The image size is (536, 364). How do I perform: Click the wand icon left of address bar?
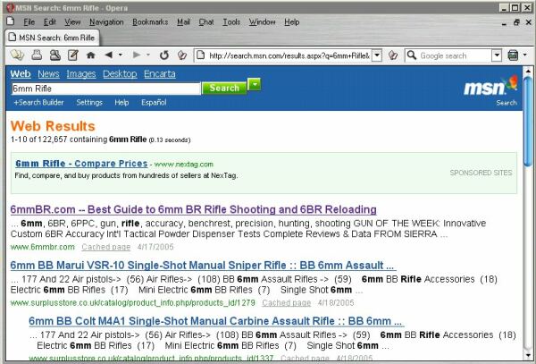pos(182,55)
